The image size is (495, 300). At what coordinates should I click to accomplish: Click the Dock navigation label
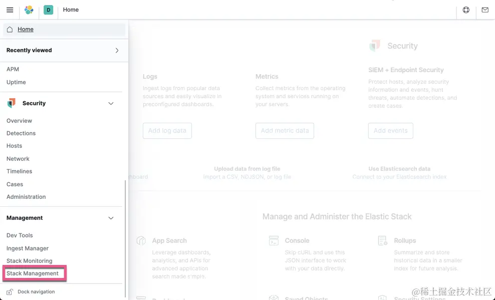tap(36, 292)
